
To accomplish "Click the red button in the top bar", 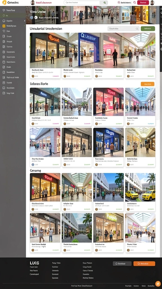I will [143, 3].
